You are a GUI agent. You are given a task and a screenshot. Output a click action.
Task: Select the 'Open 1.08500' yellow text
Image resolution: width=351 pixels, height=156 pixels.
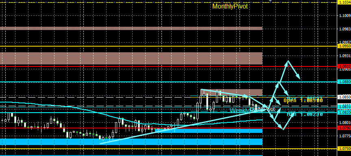(x=303, y=100)
